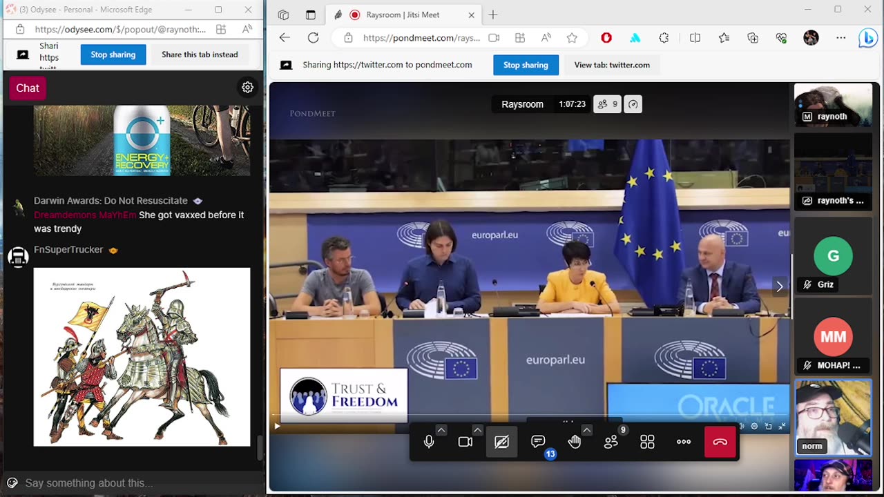Open the participants pane in Jitsi
This screenshot has height=497, width=884.
click(611, 442)
